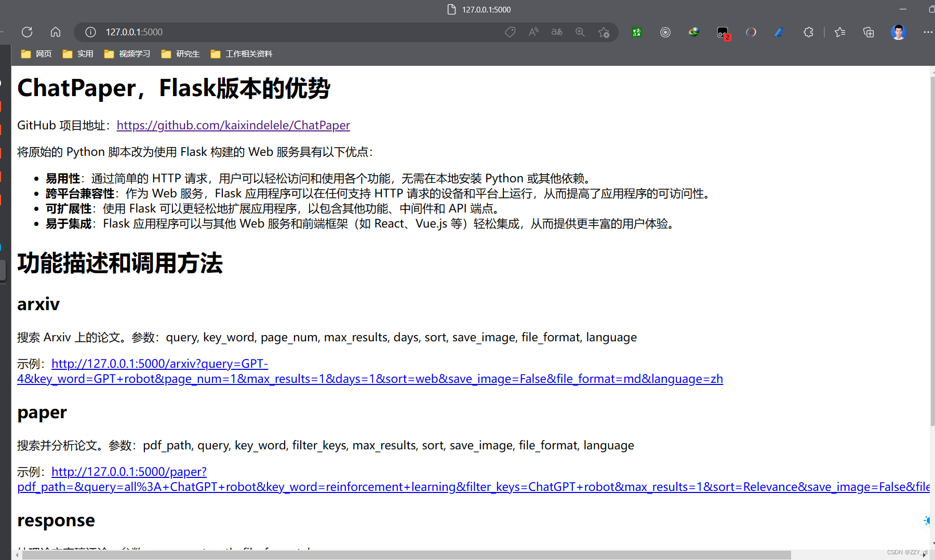Click the 'ChatPaper, Flask版本的优势' heading
This screenshot has height=560, width=935.
click(x=173, y=88)
